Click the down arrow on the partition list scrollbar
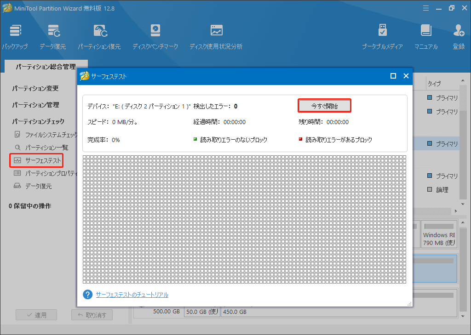Image resolution: width=471 pixels, height=335 pixels. [463, 204]
